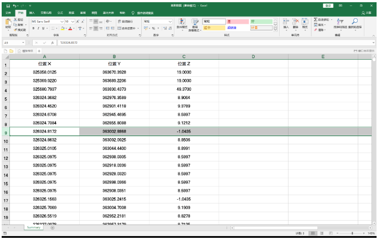
Task: Align text to top
Action: (x=91, y=22)
